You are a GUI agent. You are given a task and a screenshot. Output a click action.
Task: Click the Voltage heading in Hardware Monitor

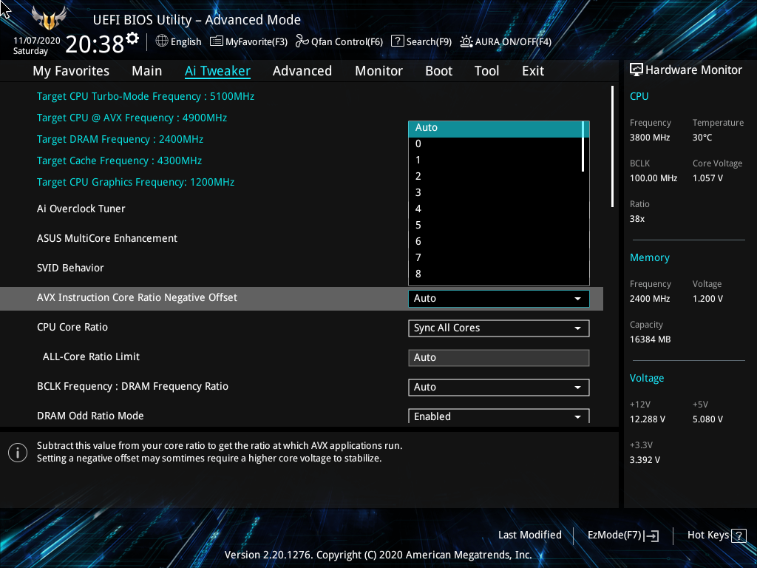click(646, 378)
